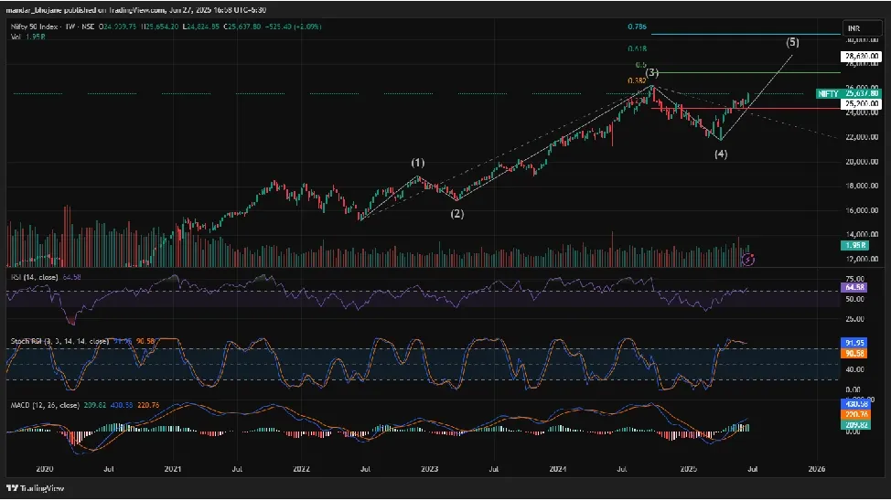Click the purple lightning event icon near volume bars
The height and width of the screenshot is (501, 891).
(x=748, y=260)
